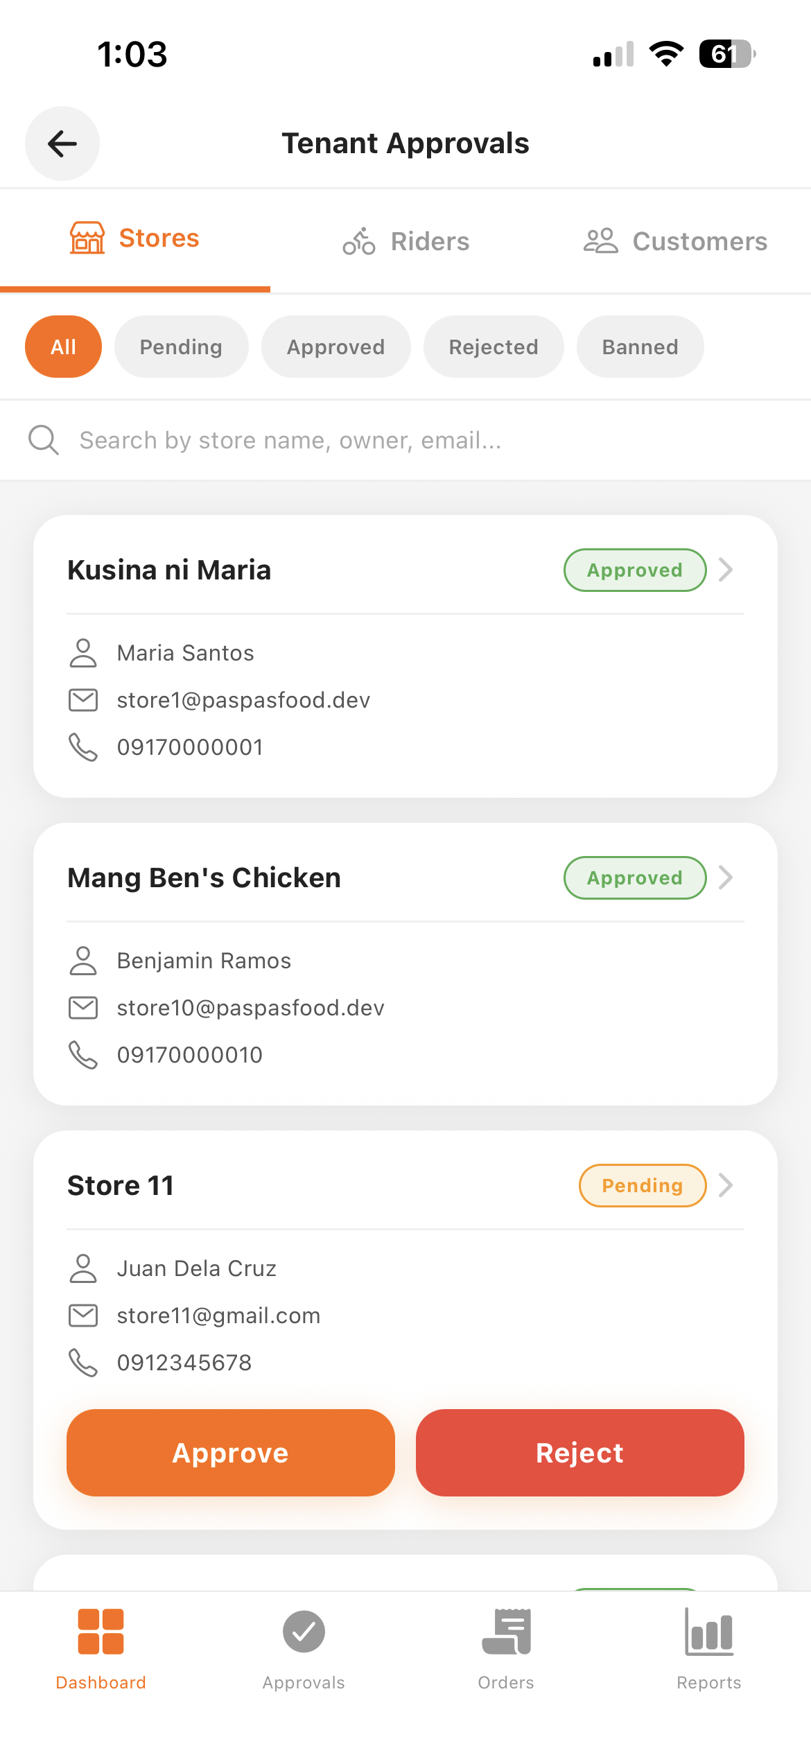Screen dimensions: 811x1755
Task: Filter stores by Banned status
Action: tap(640, 347)
